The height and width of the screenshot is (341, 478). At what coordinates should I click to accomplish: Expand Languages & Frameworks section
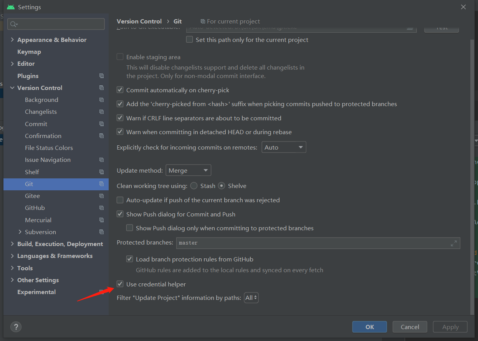pyautogui.click(x=13, y=256)
